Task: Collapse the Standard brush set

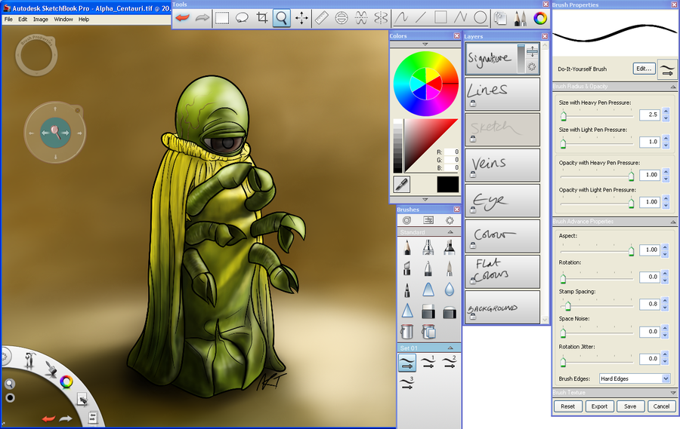Action: 450,232
